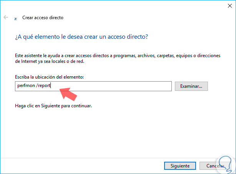Image resolution: width=236 pixels, height=174 pixels.
Task: Click the blue heading asking which element
Action: tap(81, 37)
